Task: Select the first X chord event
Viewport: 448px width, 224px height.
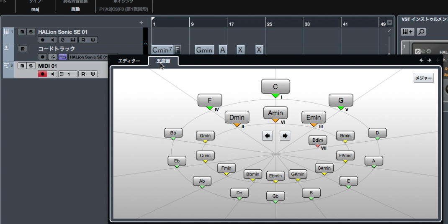Action: click(x=241, y=50)
